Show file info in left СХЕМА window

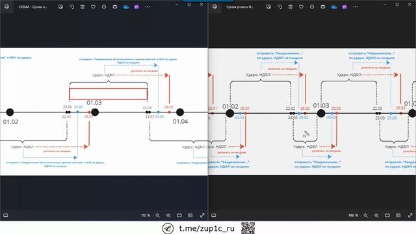(x=104, y=7)
